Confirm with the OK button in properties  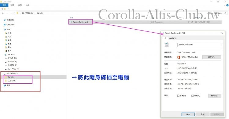188,114
